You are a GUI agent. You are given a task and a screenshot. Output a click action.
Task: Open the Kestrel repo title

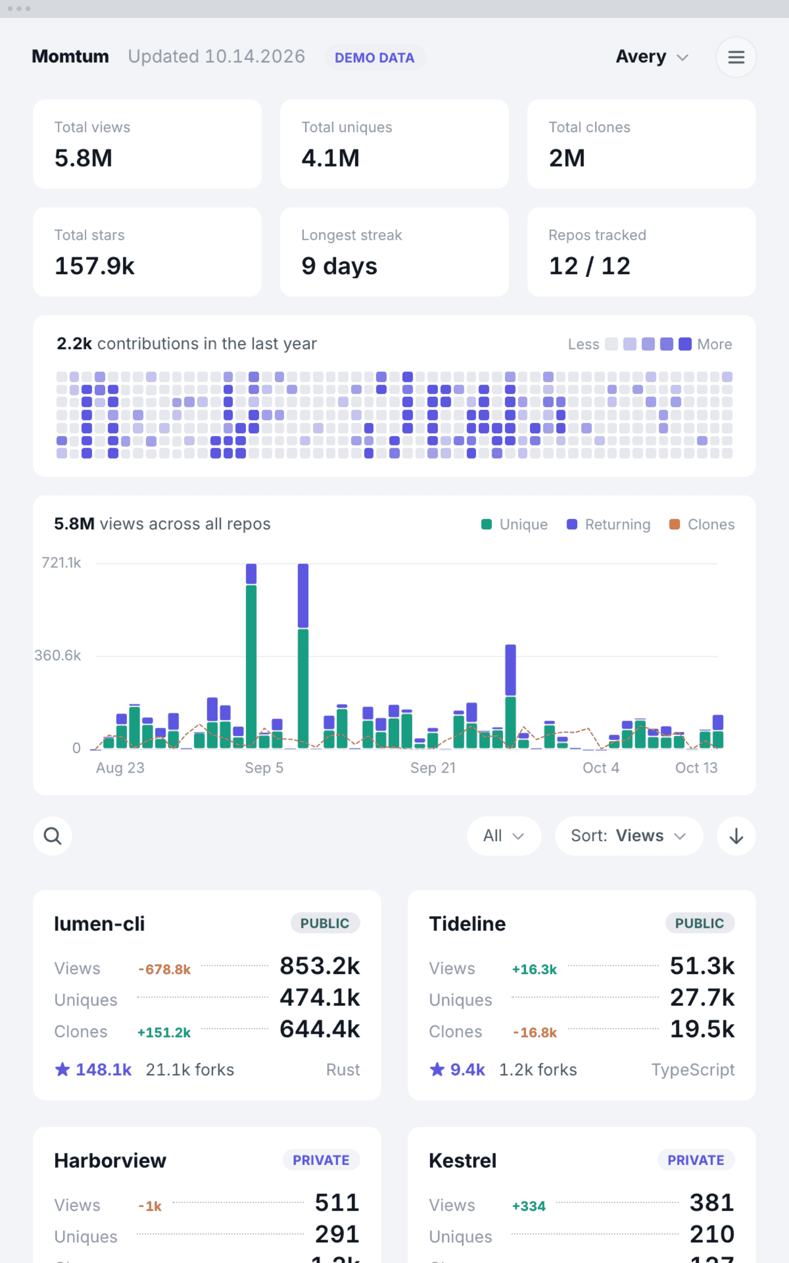(463, 1161)
